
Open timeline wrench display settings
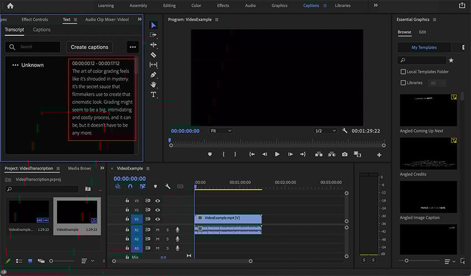[167, 186]
